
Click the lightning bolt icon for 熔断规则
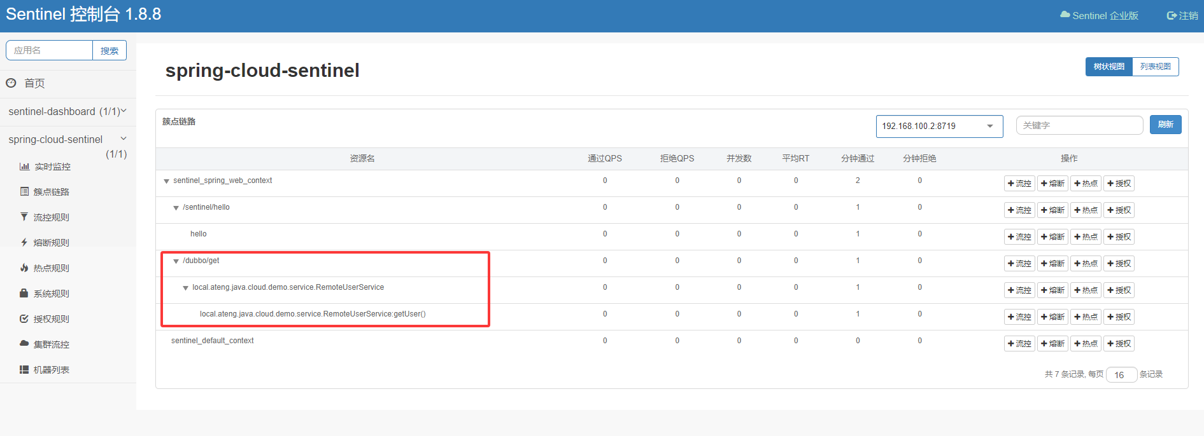coord(24,242)
